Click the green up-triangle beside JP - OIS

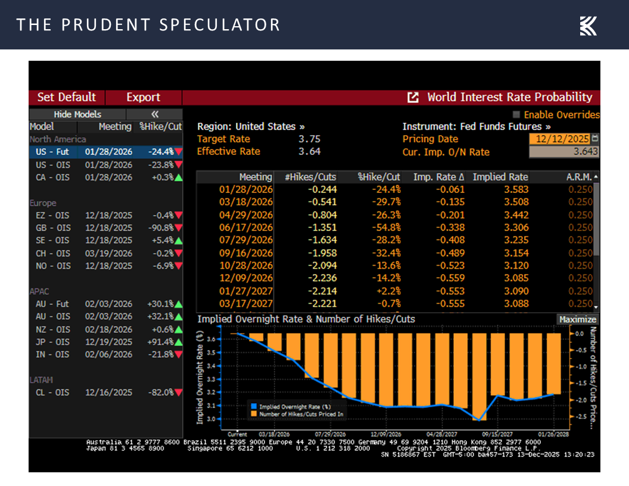tap(178, 342)
